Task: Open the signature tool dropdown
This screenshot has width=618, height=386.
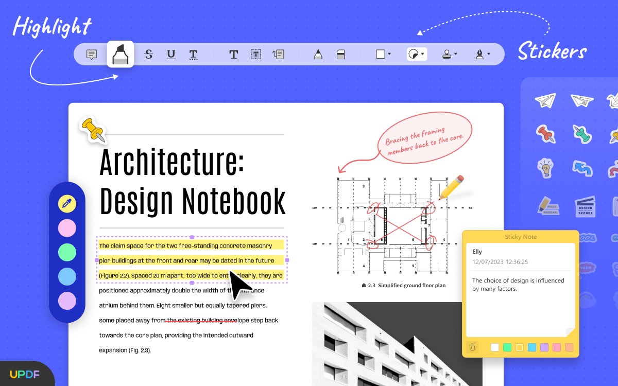Action: click(x=482, y=54)
